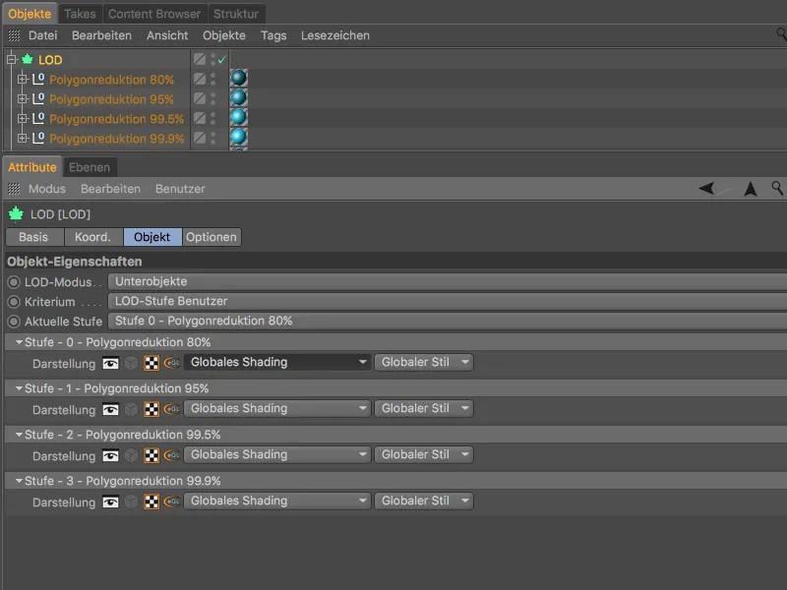Toggle Stufe 2 eye visibility
The image size is (787, 590).
(110, 455)
